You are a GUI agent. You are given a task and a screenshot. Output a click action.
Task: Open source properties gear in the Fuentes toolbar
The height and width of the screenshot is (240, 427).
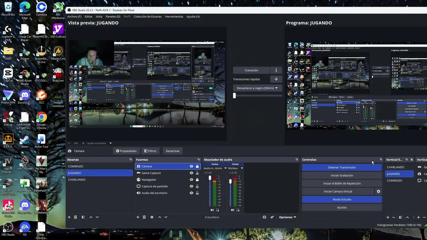coord(152,217)
